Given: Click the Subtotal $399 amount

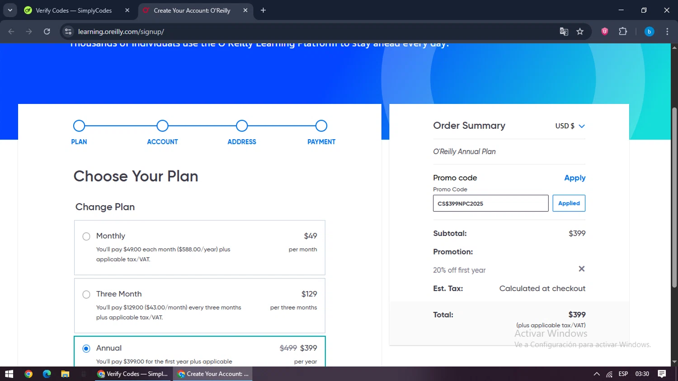Looking at the screenshot, I should [577, 233].
